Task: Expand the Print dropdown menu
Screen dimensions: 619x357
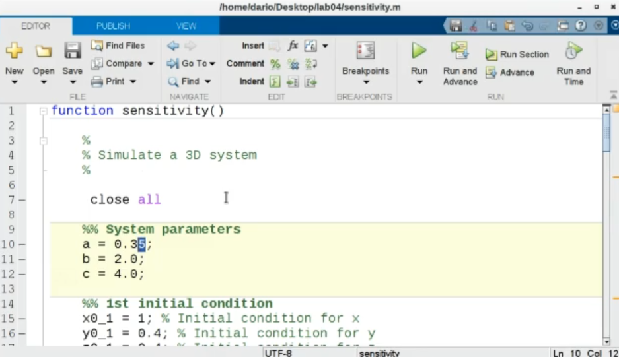Action: pos(133,82)
